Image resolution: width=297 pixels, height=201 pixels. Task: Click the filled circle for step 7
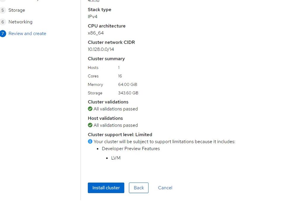coord(3,33)
